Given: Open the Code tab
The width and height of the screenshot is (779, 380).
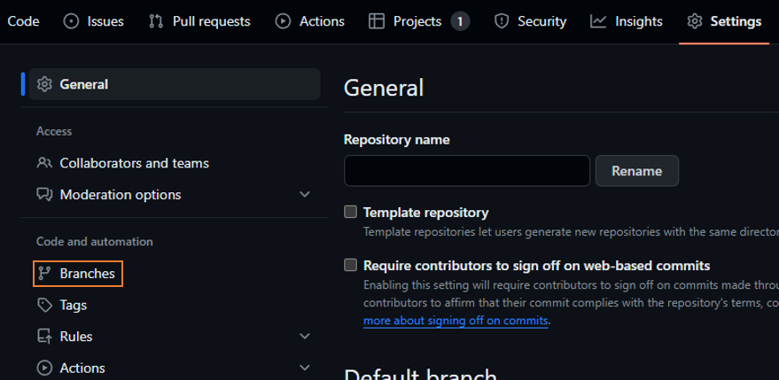Looking at the screenshot, I should [x=23, y=21].
